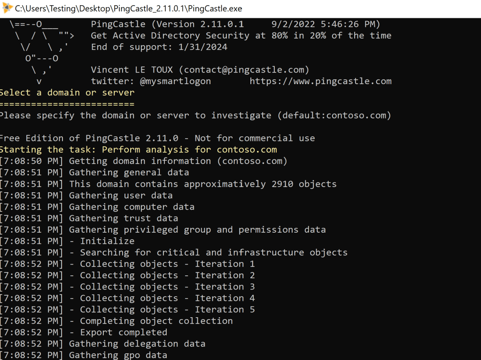Viewport: 481px width, 360px height.
Task: Click the PingCastle Version 2.11.0.1 text
Action: (x=167, y=24)
